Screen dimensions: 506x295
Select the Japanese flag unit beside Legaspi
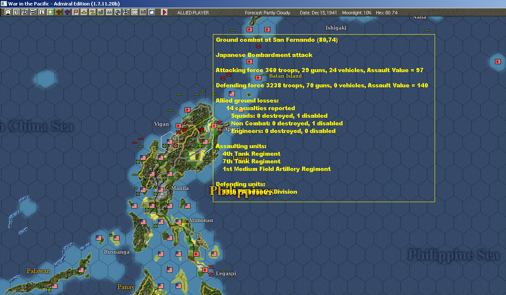tap(205, 270)
